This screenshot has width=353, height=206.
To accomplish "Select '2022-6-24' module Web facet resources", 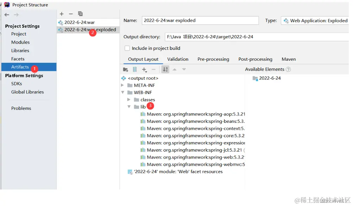I will [x=175, y=172].
